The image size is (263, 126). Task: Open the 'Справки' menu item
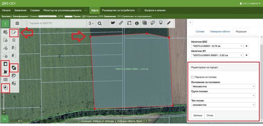pos(35,11)
